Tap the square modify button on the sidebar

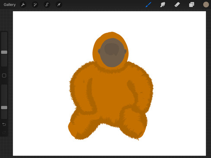pos(4,76)
